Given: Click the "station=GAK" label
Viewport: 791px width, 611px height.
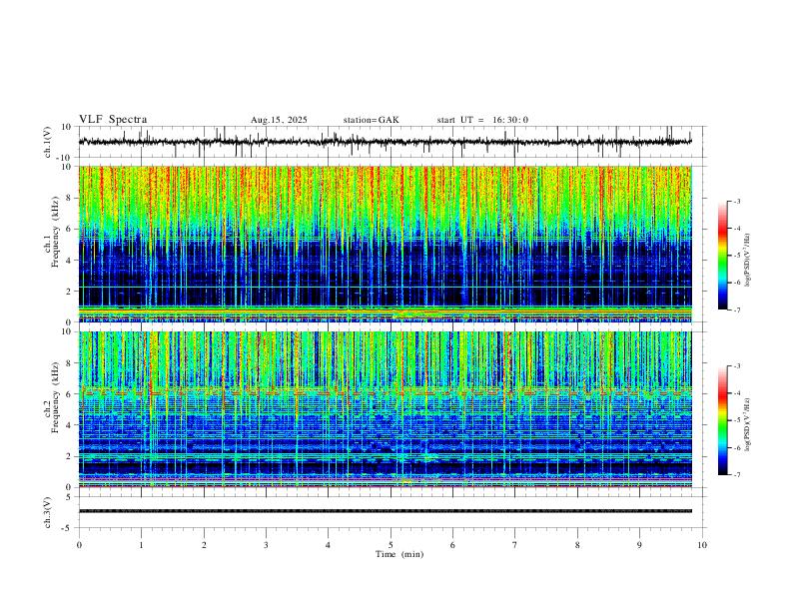Looking at the screenshot, I should 371,120.
